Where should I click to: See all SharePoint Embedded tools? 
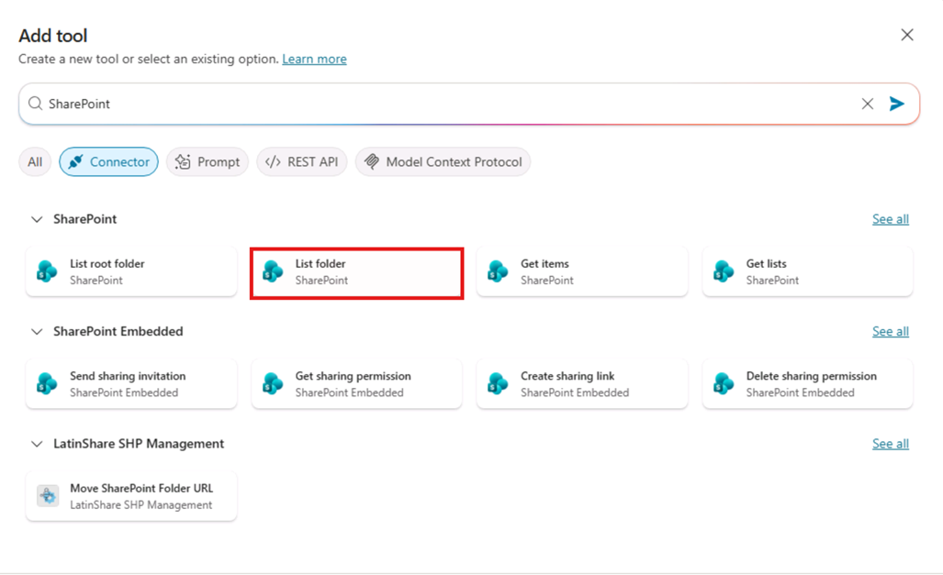pos(891,332)
